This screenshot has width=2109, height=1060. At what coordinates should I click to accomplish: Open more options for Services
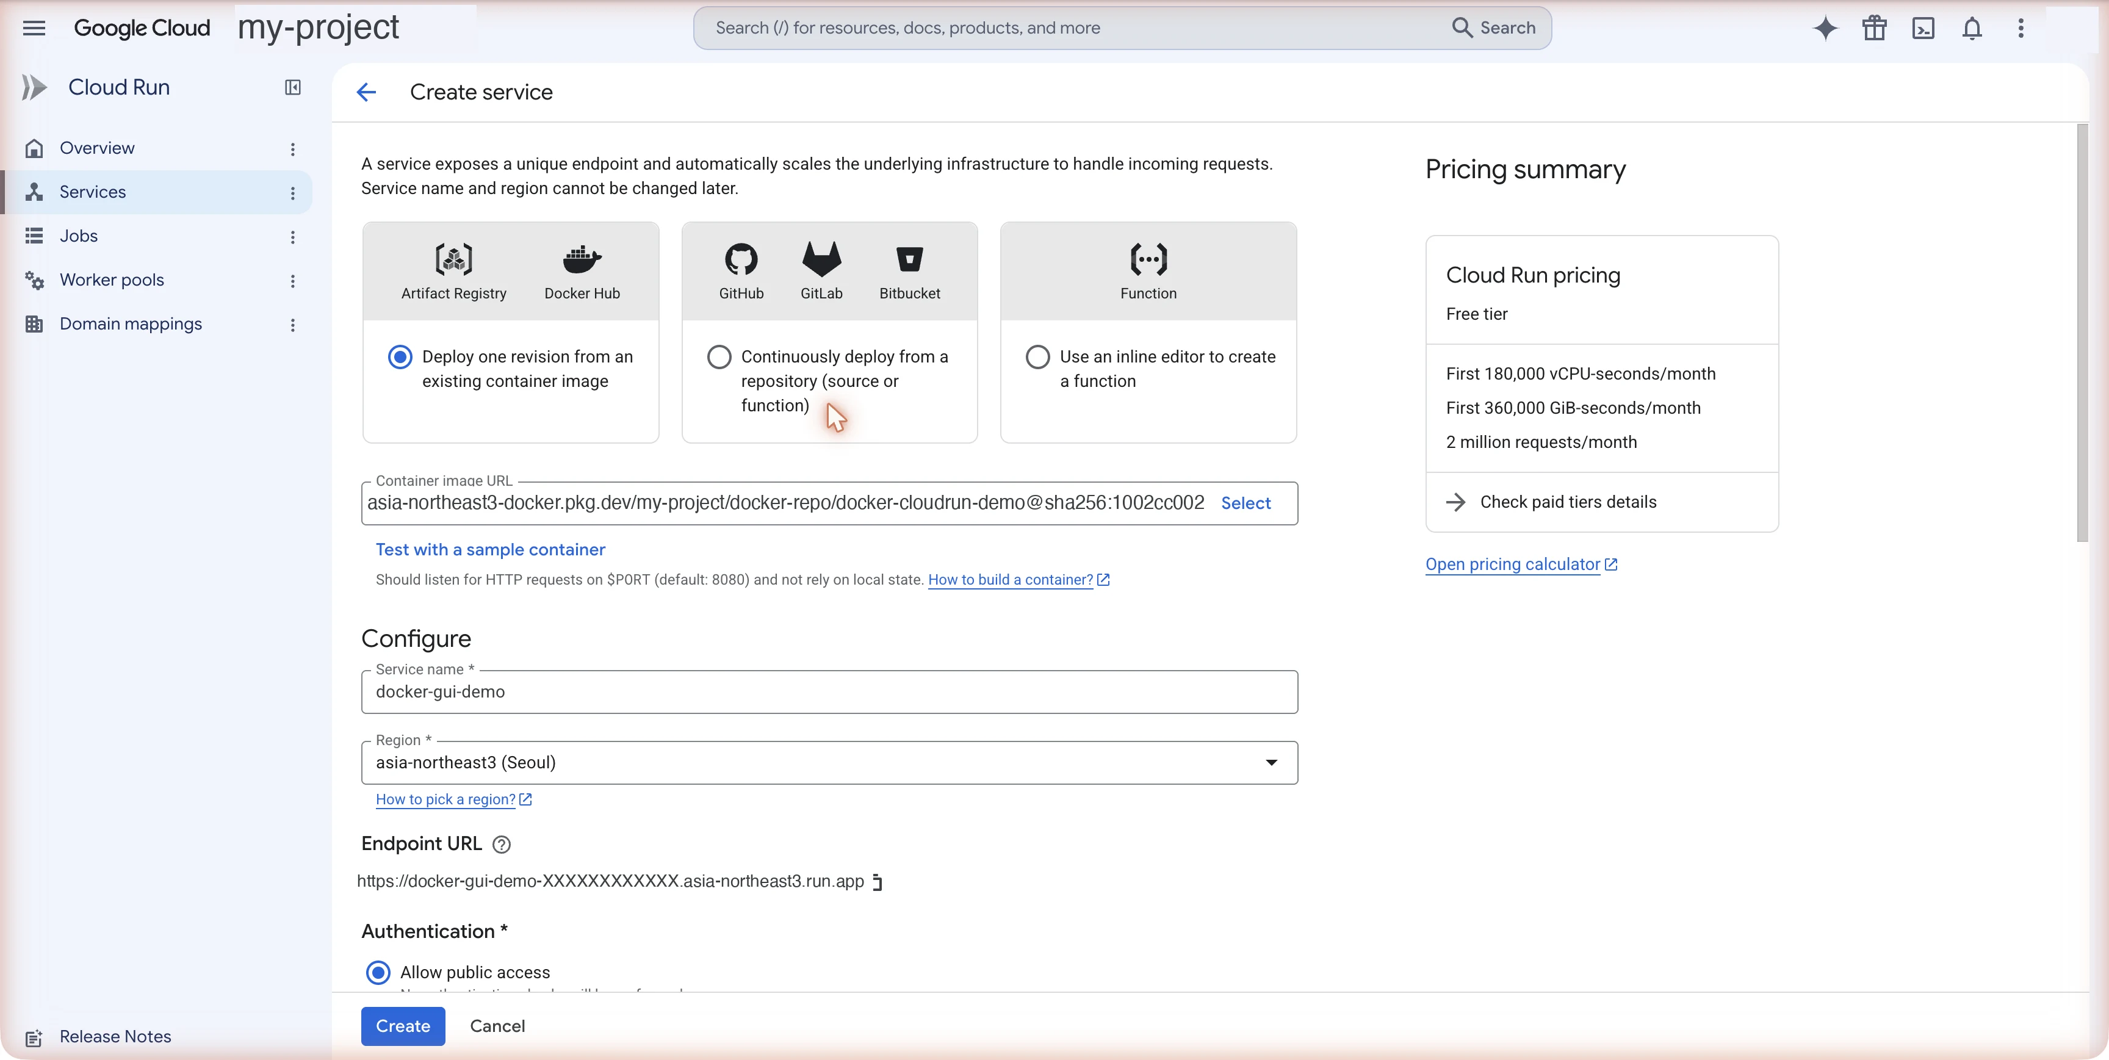coord(292,193)
